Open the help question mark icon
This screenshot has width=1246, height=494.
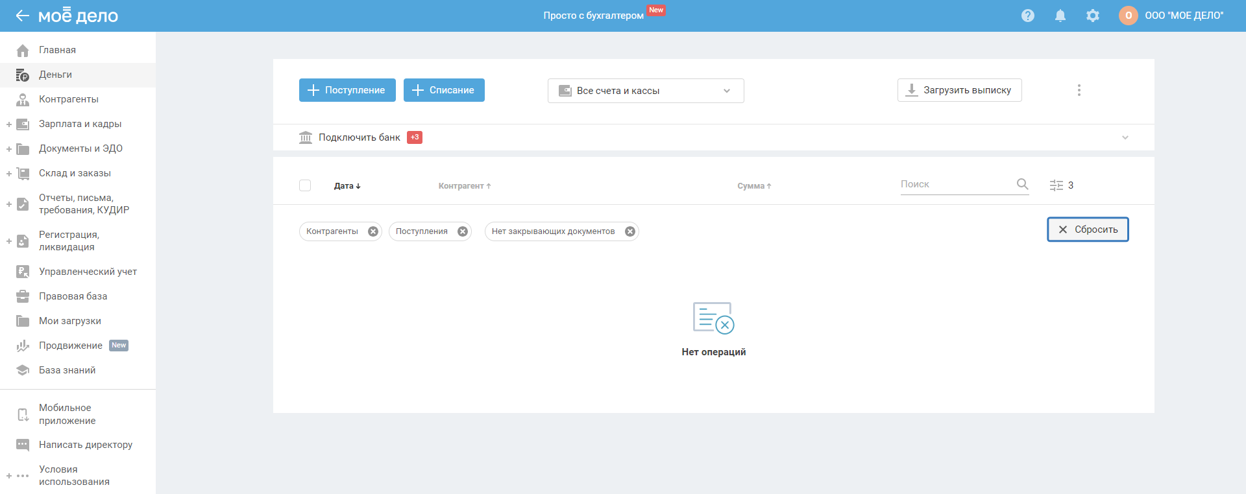(1028, 16)
